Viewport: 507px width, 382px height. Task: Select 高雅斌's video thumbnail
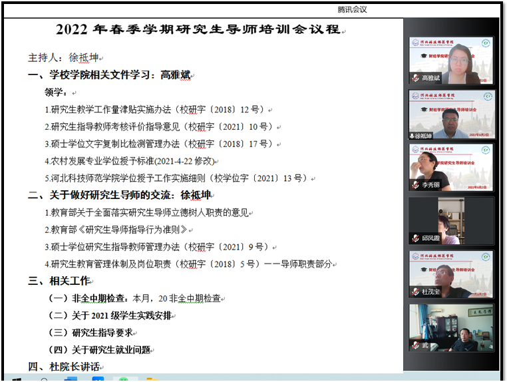[x=451, y=59]
